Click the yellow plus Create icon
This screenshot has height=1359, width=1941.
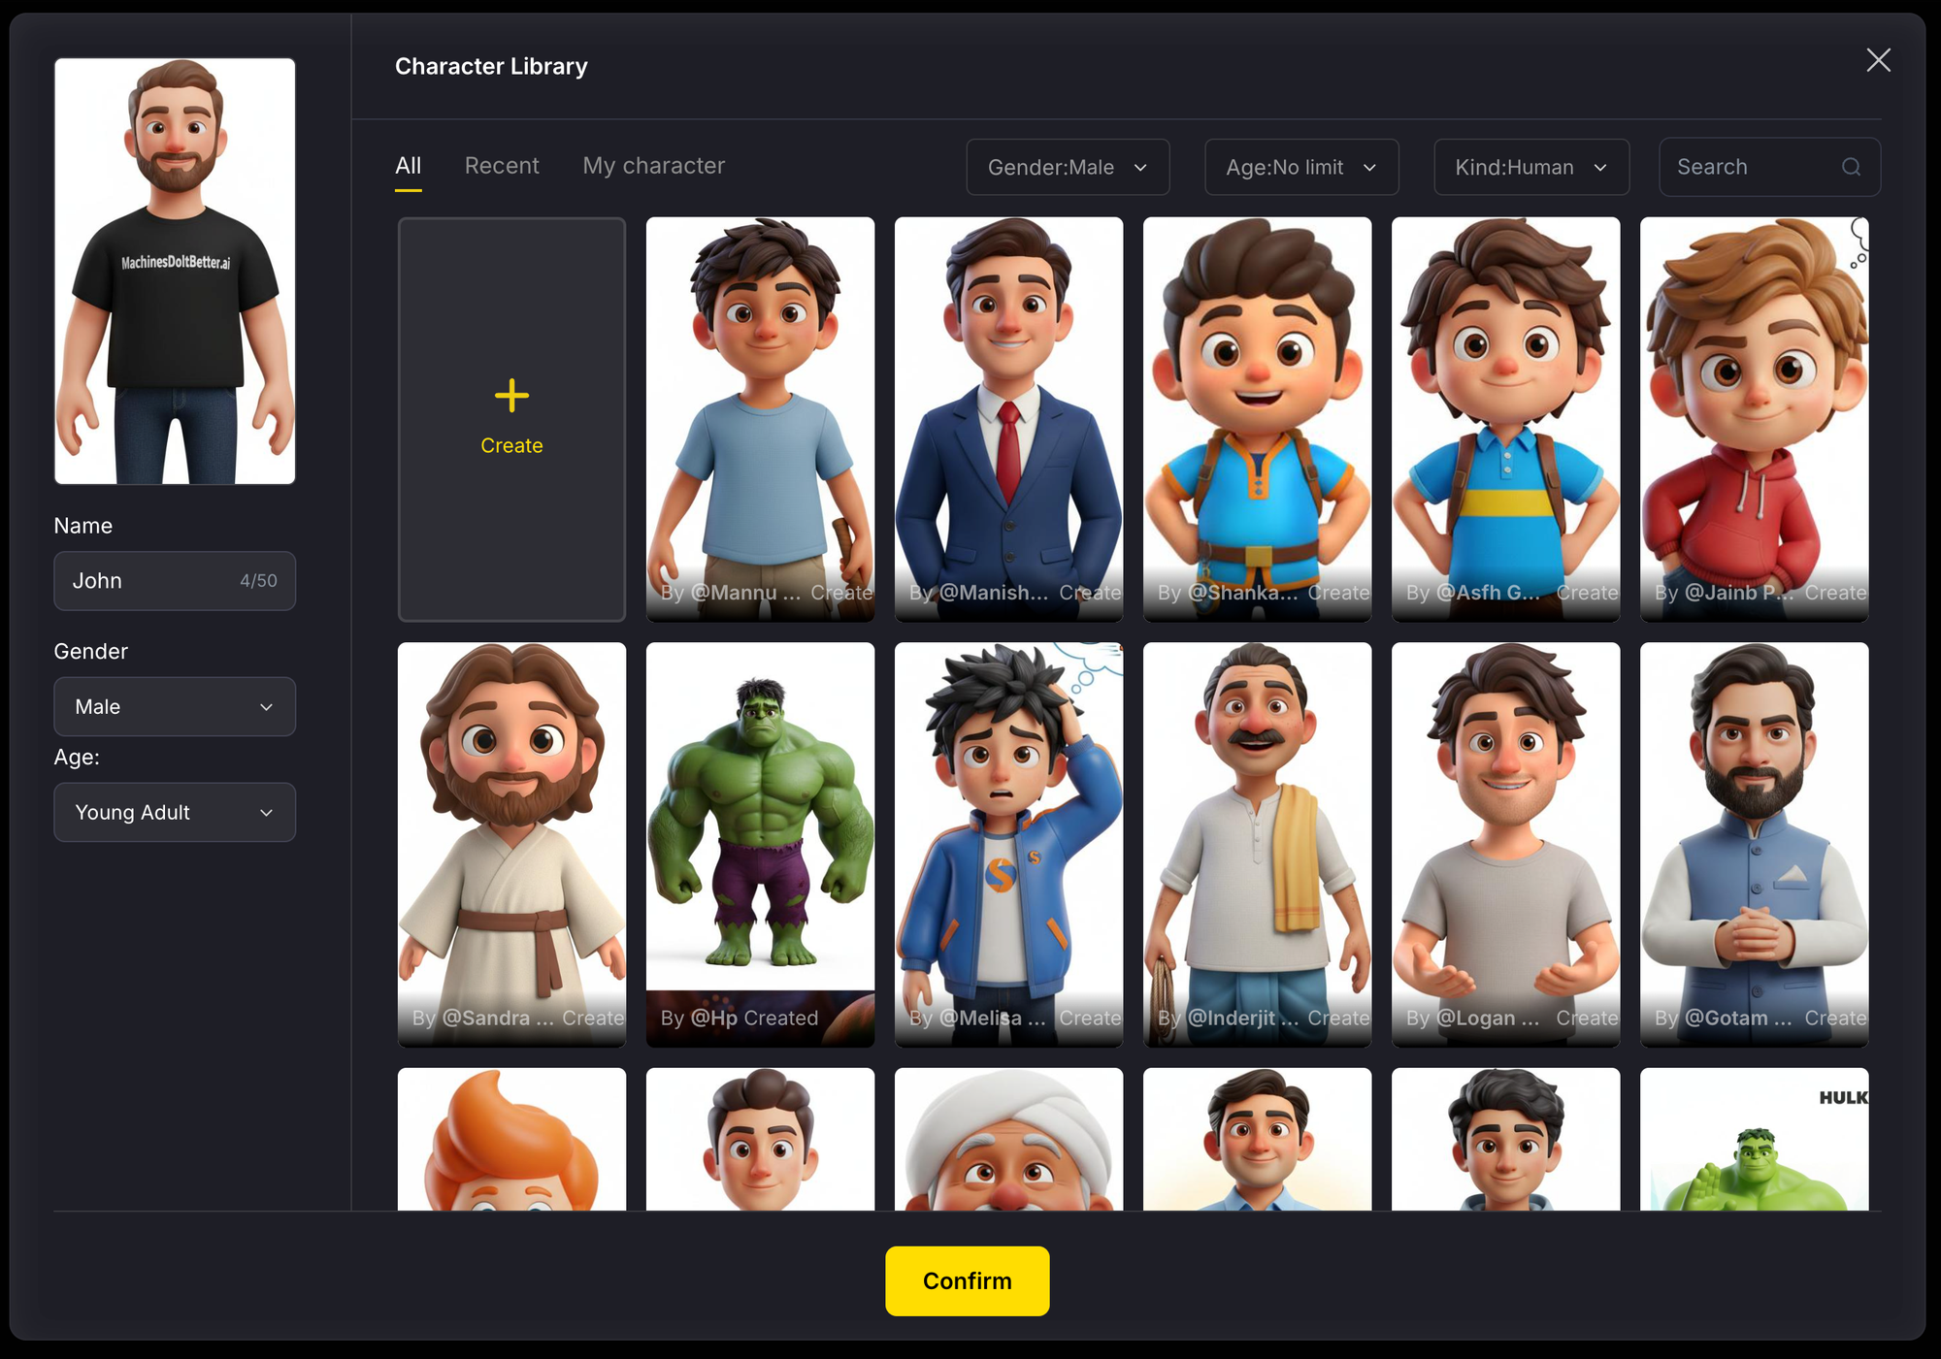[x=511, y=396]
